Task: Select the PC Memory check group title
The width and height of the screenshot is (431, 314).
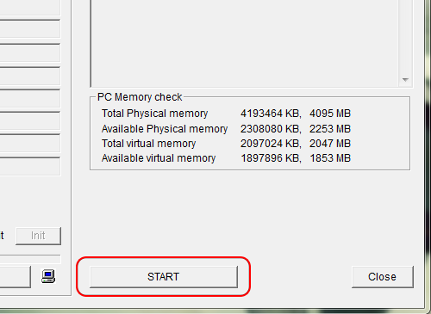Action: point(140,97)
